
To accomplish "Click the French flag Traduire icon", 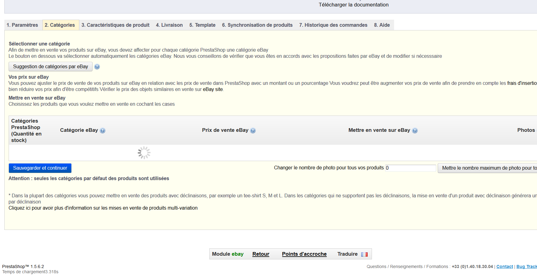I will (364, 254).
